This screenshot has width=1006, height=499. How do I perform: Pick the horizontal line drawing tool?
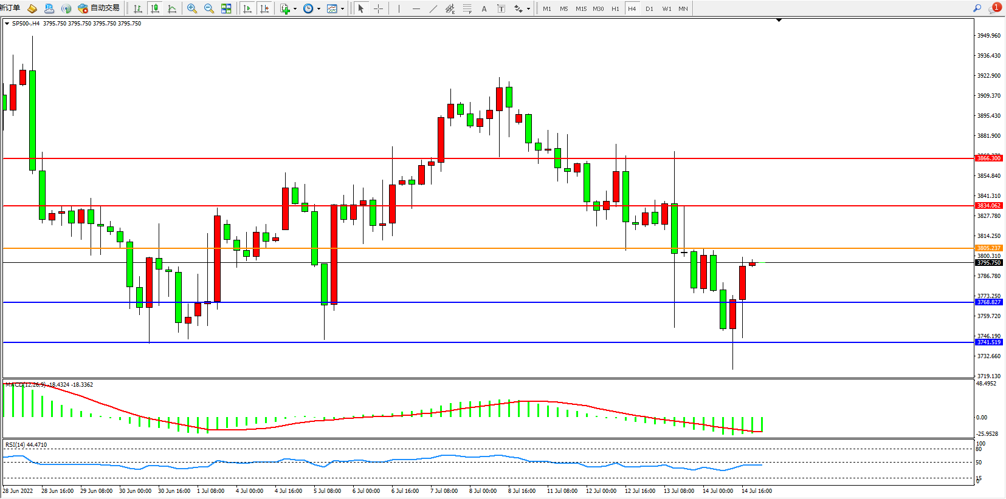[x=416, y=8]
